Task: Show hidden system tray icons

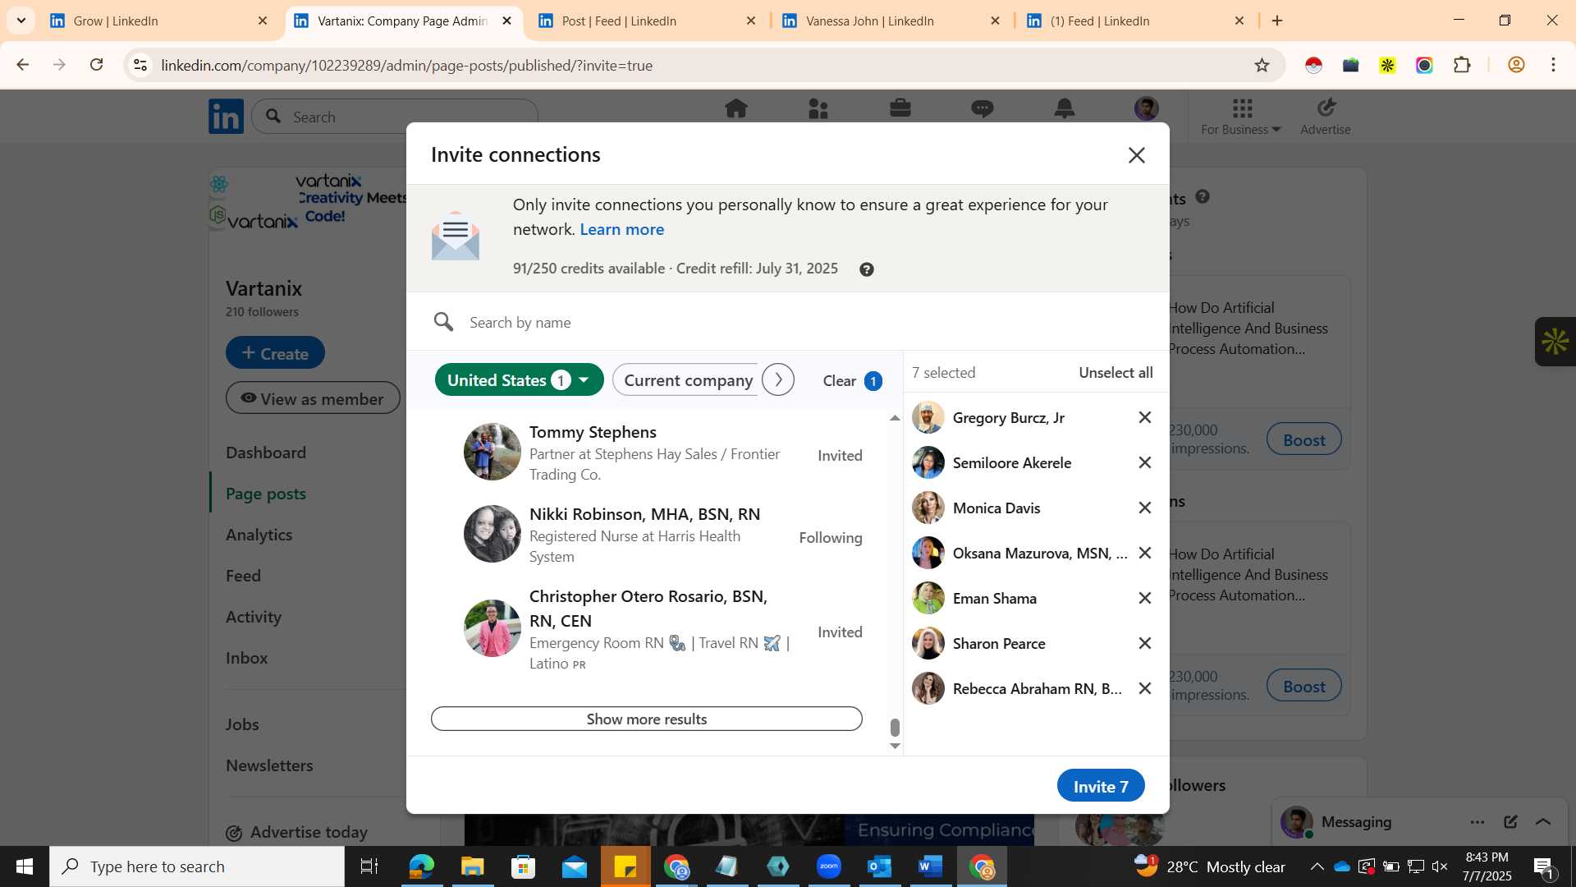Action: 1317,866
